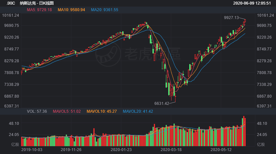Click the date label 2020-05-12

point(221,150)
